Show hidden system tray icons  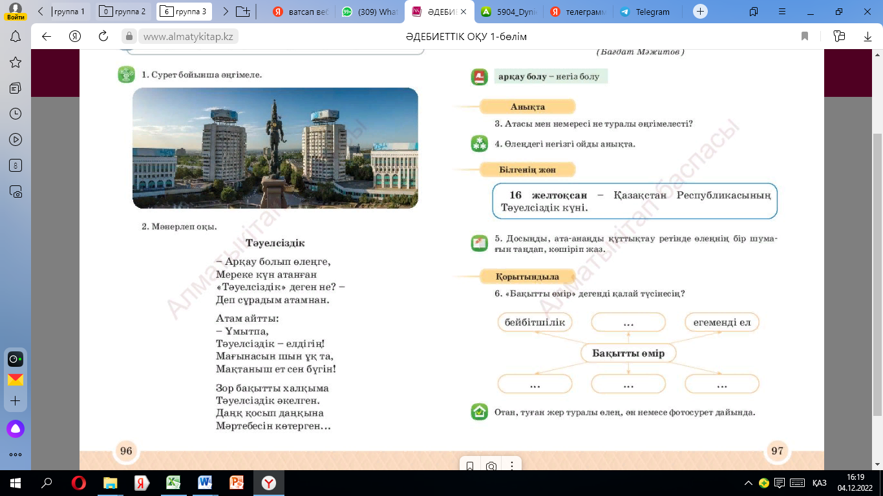749,483
